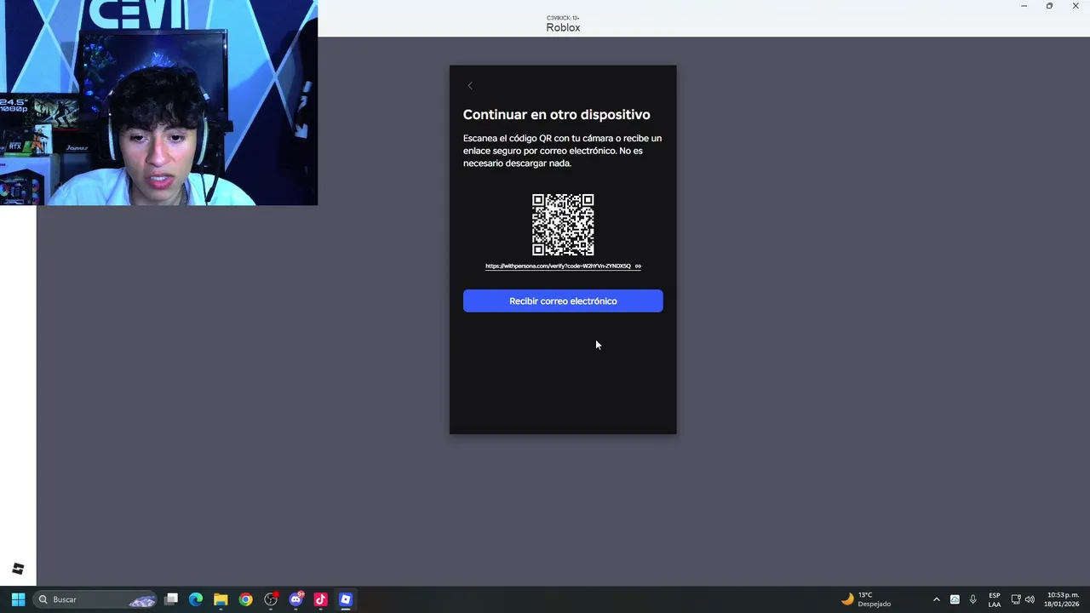Screen dimensions: 1090x613
Task: Open the Windows Start menu
Action: 18,599
